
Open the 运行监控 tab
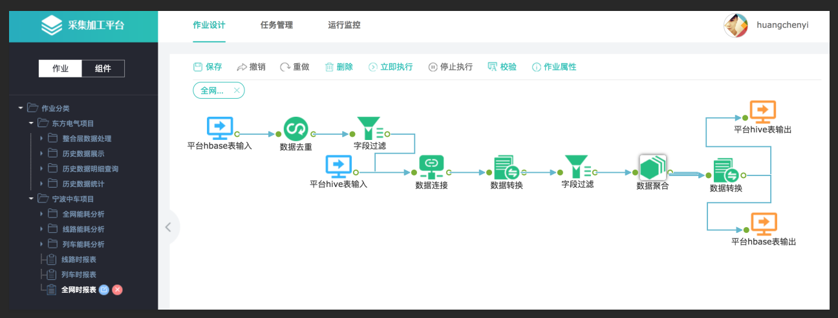coord(344,25)
